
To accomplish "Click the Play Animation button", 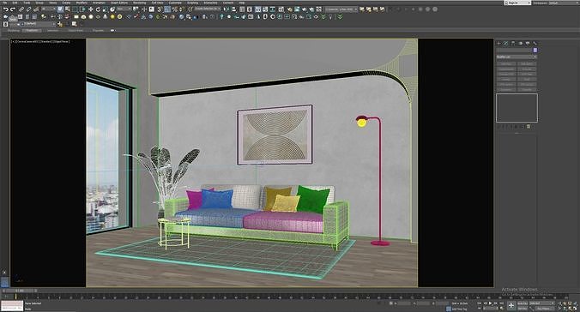I will [490, 303].
